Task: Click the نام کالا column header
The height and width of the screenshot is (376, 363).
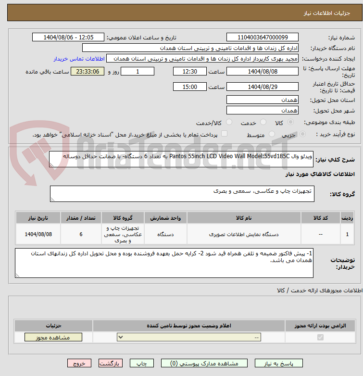Action: (x=244, y=218)
